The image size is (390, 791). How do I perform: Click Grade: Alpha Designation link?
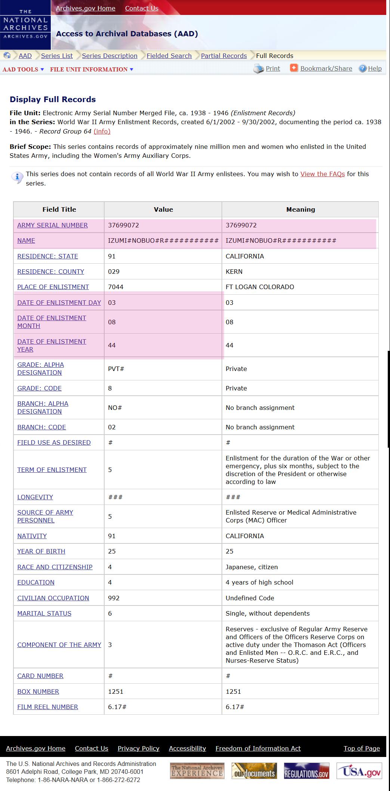point(41,368)
